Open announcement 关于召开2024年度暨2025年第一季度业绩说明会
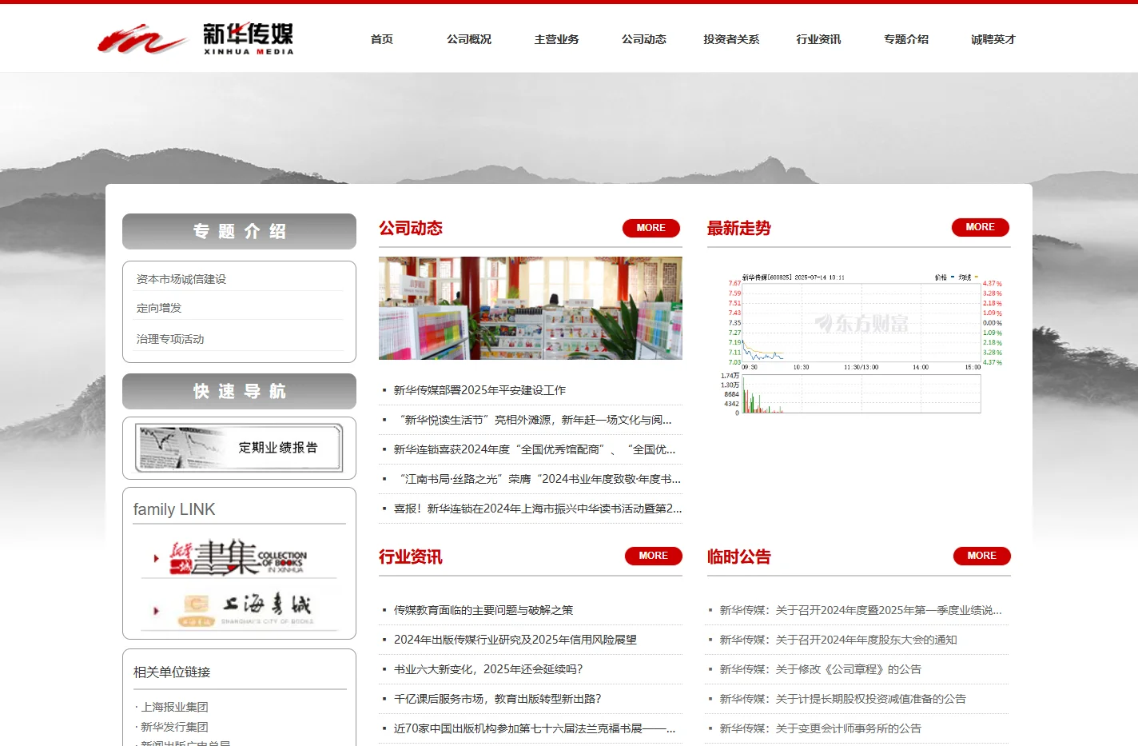This screenshot has height=746, width=1138. [861, 610]
